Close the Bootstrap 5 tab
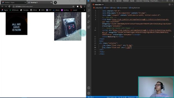 pyautogui.click(x=51, y=2)
